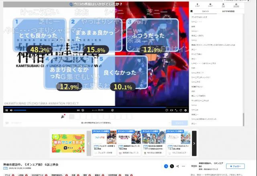
Task: Open うたごえはミルフィーユ 5話上映会 card
Action: pos(178,143)
